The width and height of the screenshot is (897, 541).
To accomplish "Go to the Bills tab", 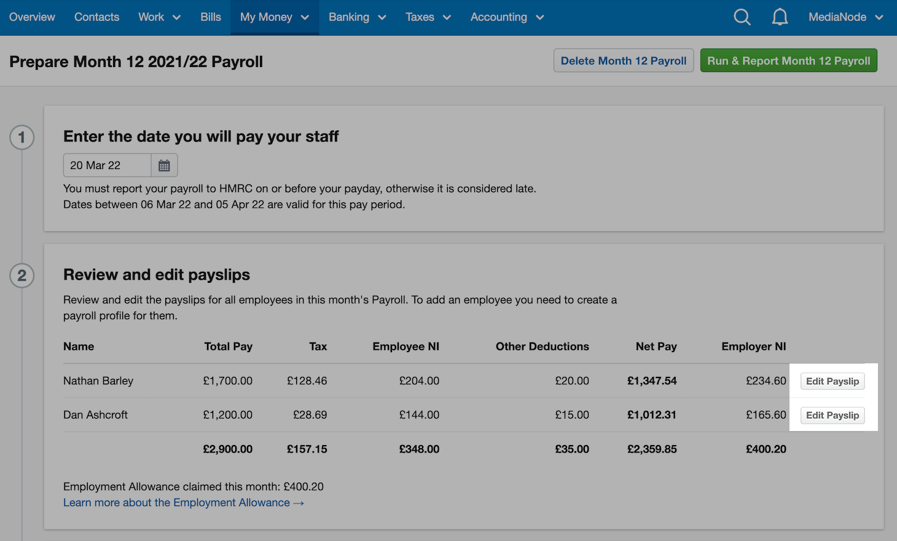I will click(211, 17).
